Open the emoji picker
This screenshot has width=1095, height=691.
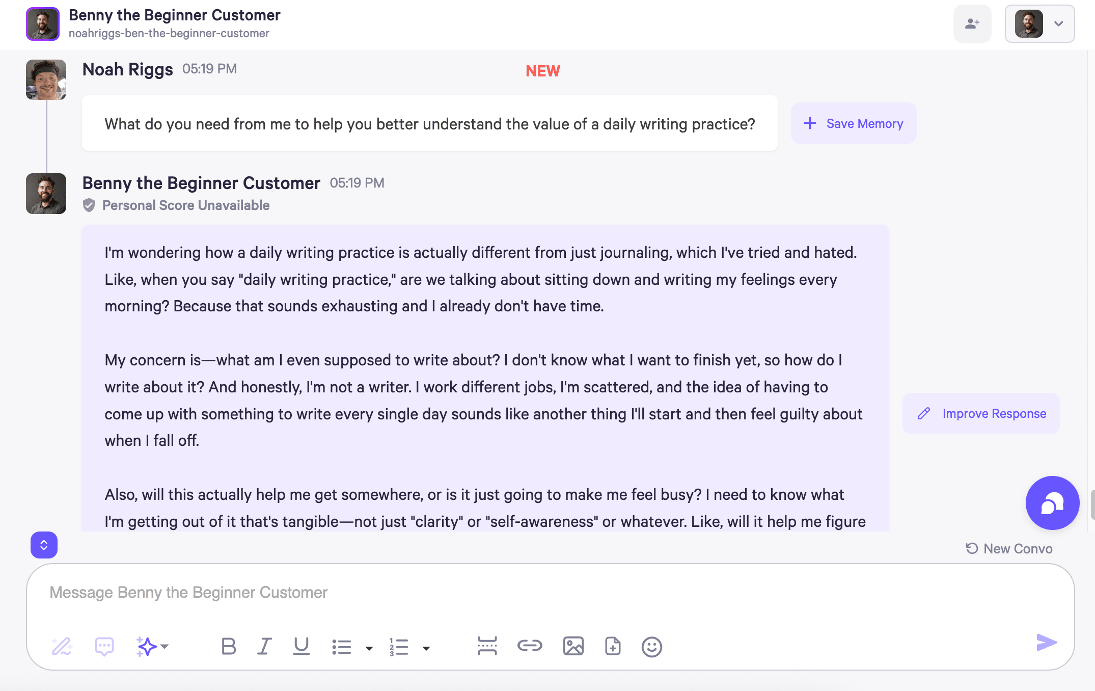tap(651, 647)
